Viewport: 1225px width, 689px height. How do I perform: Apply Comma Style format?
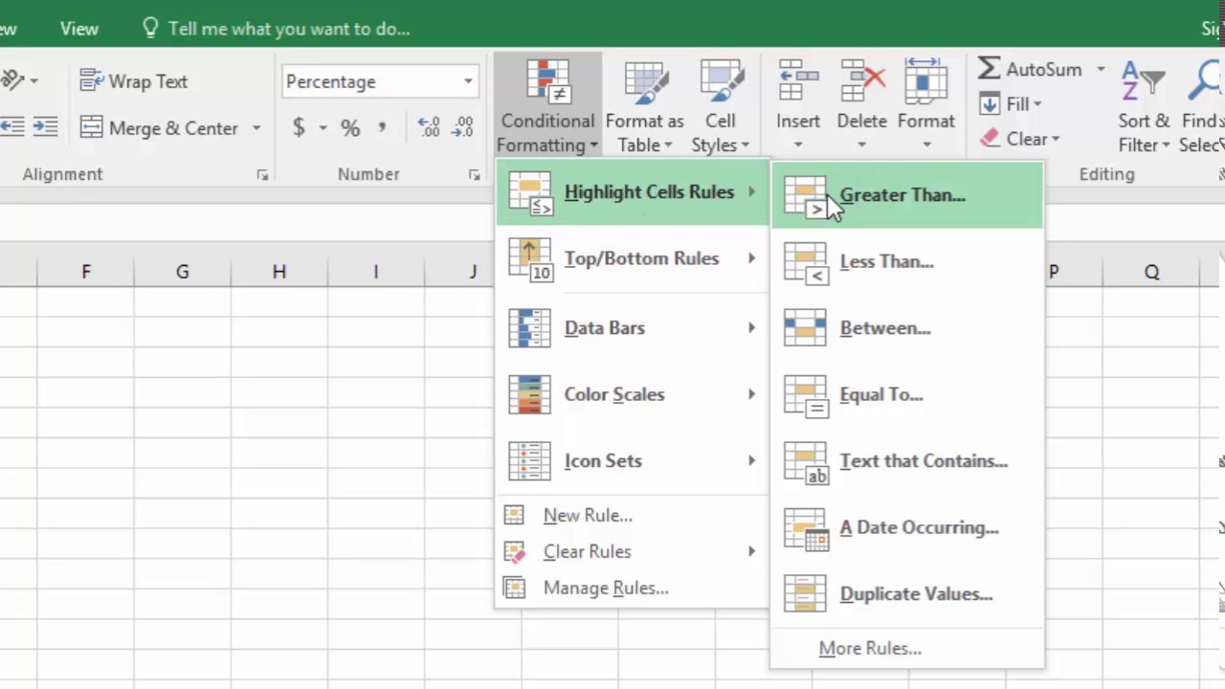383,127
